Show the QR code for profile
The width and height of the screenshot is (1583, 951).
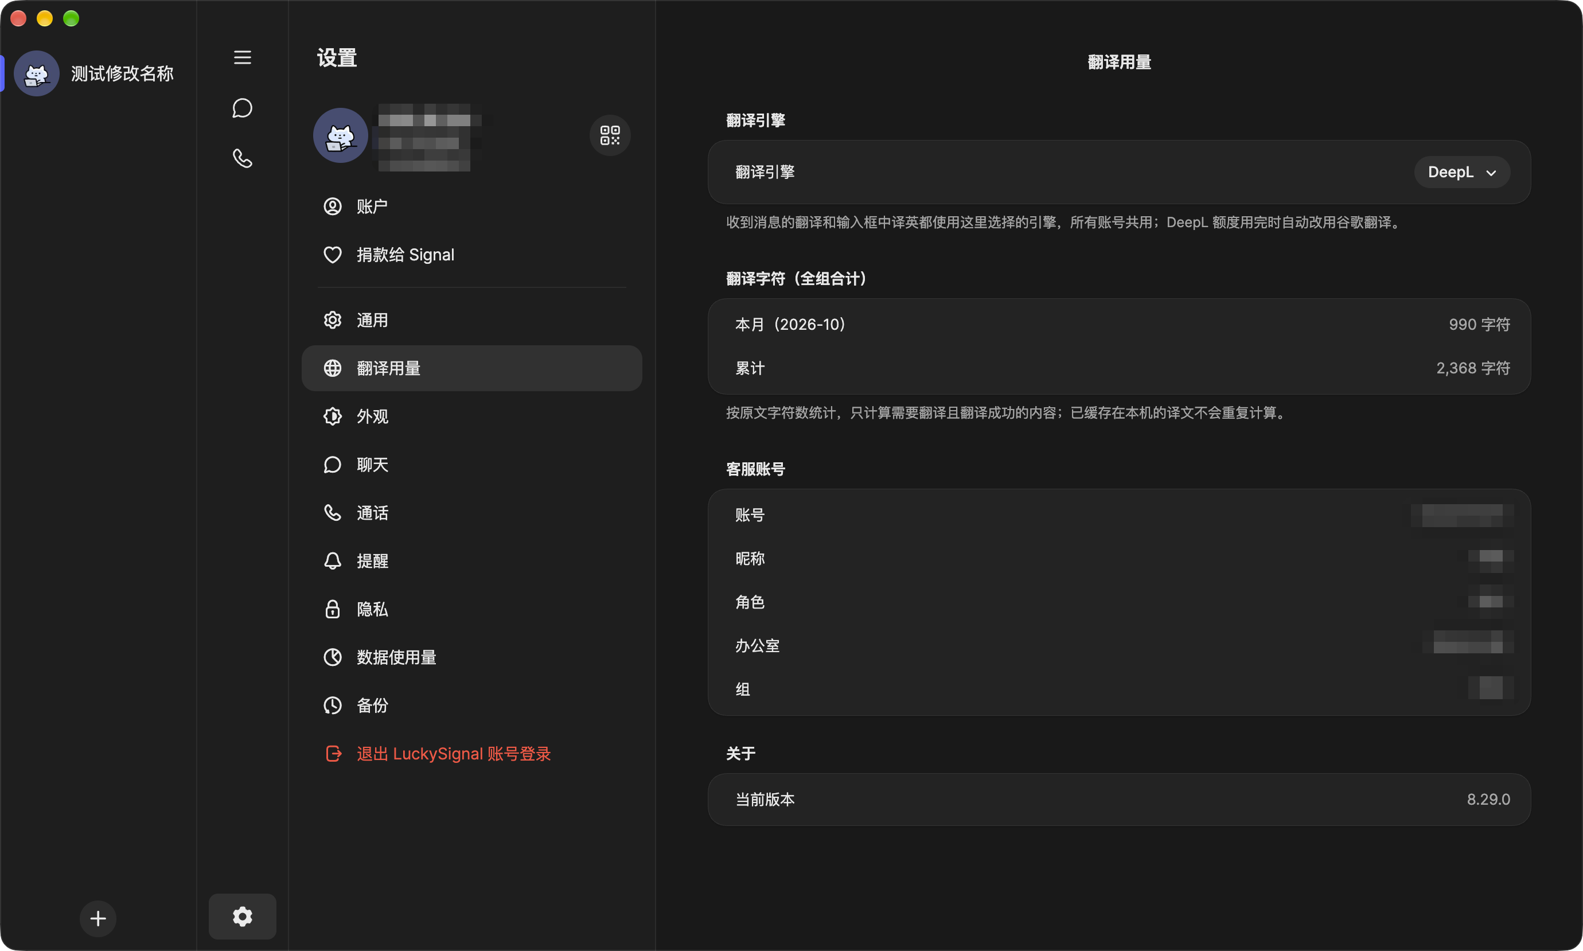point(610,135)
